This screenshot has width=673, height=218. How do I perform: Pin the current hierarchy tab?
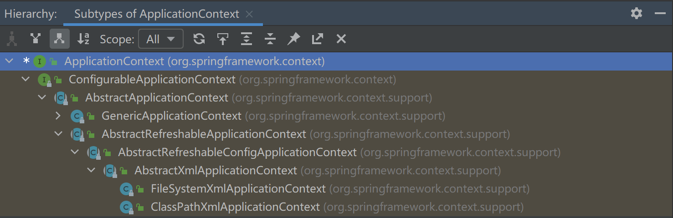(x=294, y=39)
